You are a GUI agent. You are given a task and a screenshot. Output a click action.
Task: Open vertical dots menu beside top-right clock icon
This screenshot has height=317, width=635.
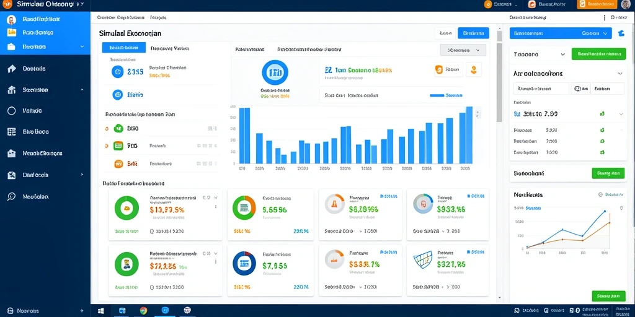coord(605,17)
